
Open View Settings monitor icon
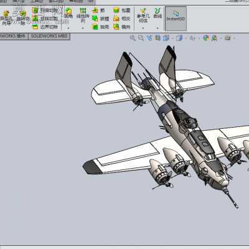pyautogui.click(x=228, y=38)
